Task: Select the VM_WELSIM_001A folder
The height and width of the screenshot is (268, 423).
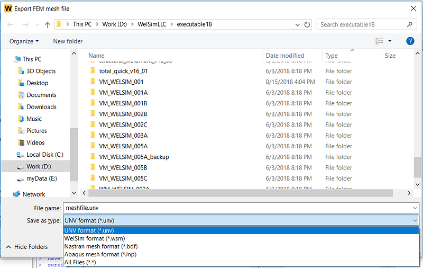Action: 123,93
